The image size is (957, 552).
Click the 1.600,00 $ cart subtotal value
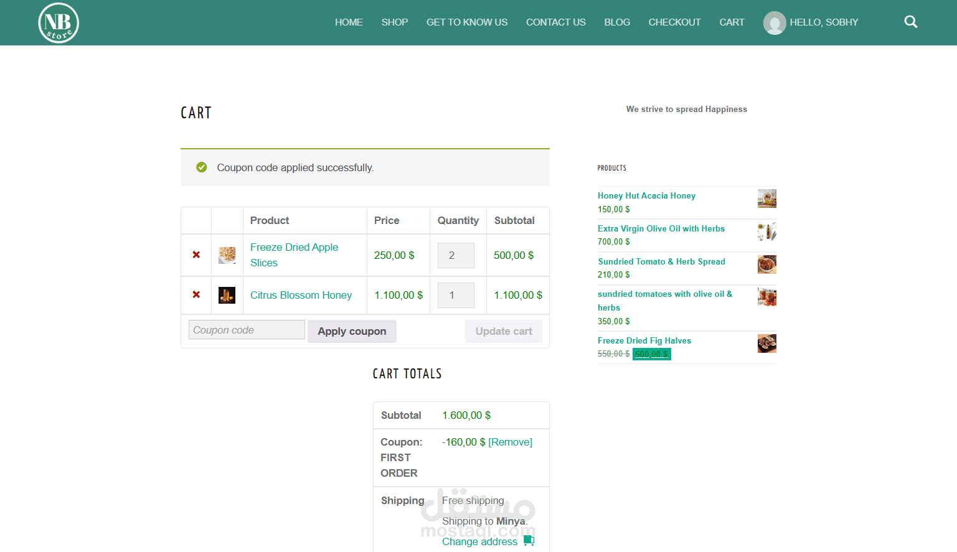(466, 415)
